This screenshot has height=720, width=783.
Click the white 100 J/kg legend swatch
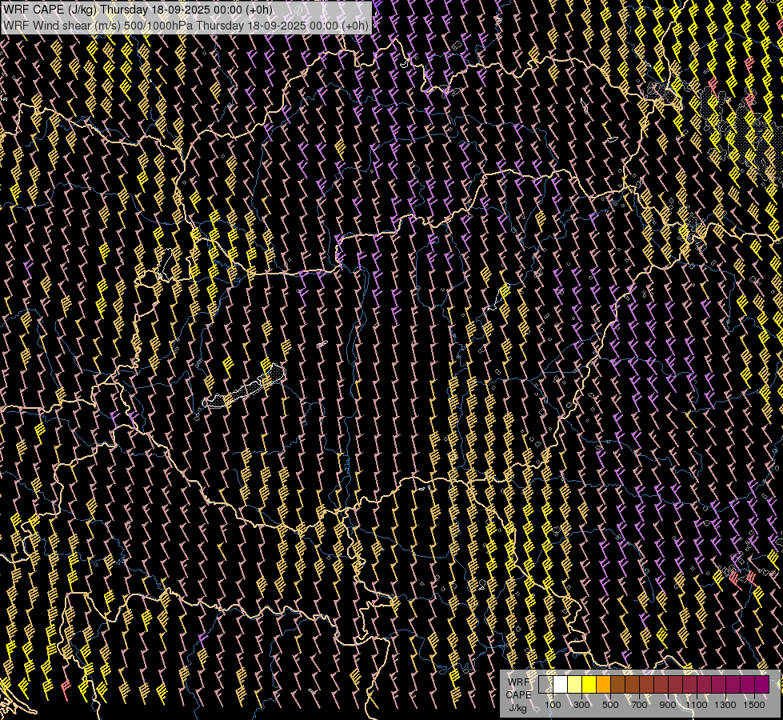[x=560, y=685]
